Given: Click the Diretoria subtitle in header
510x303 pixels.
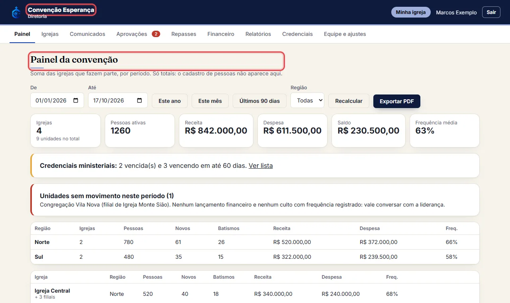Looking at the screenshot, I should click(x=37, y=16).
